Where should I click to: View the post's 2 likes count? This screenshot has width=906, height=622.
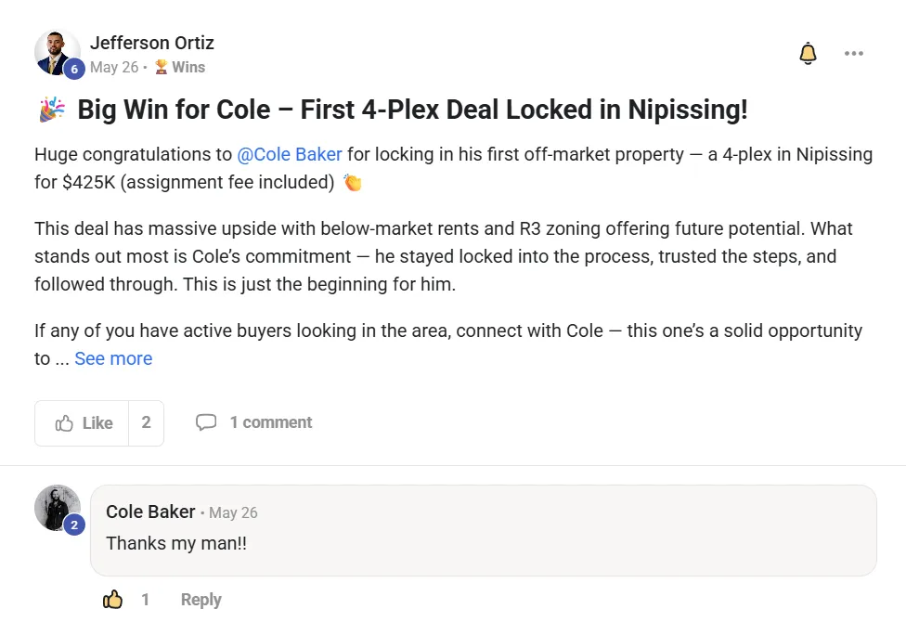[146, 423]
